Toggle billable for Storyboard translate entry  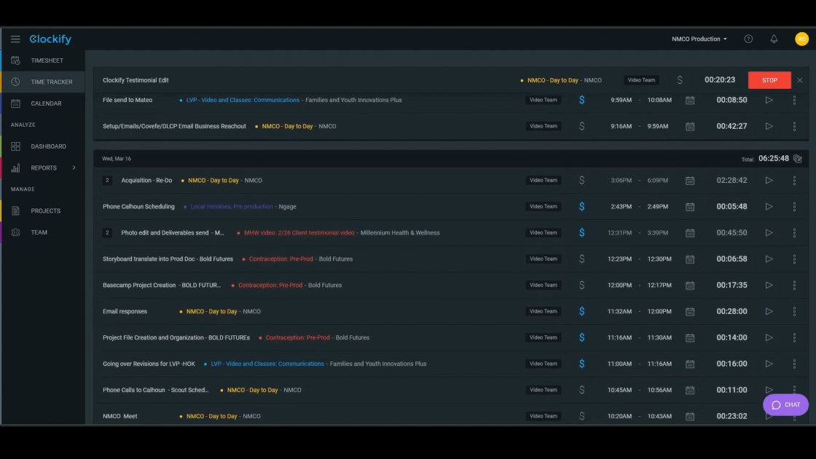(x=582, y=259)
